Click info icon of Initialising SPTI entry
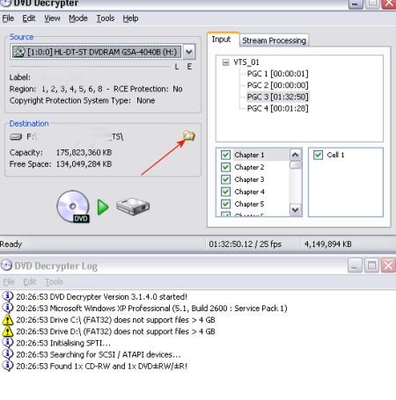Image resolution: width=396 pixels, height=400 pixels. coord(8,343)
